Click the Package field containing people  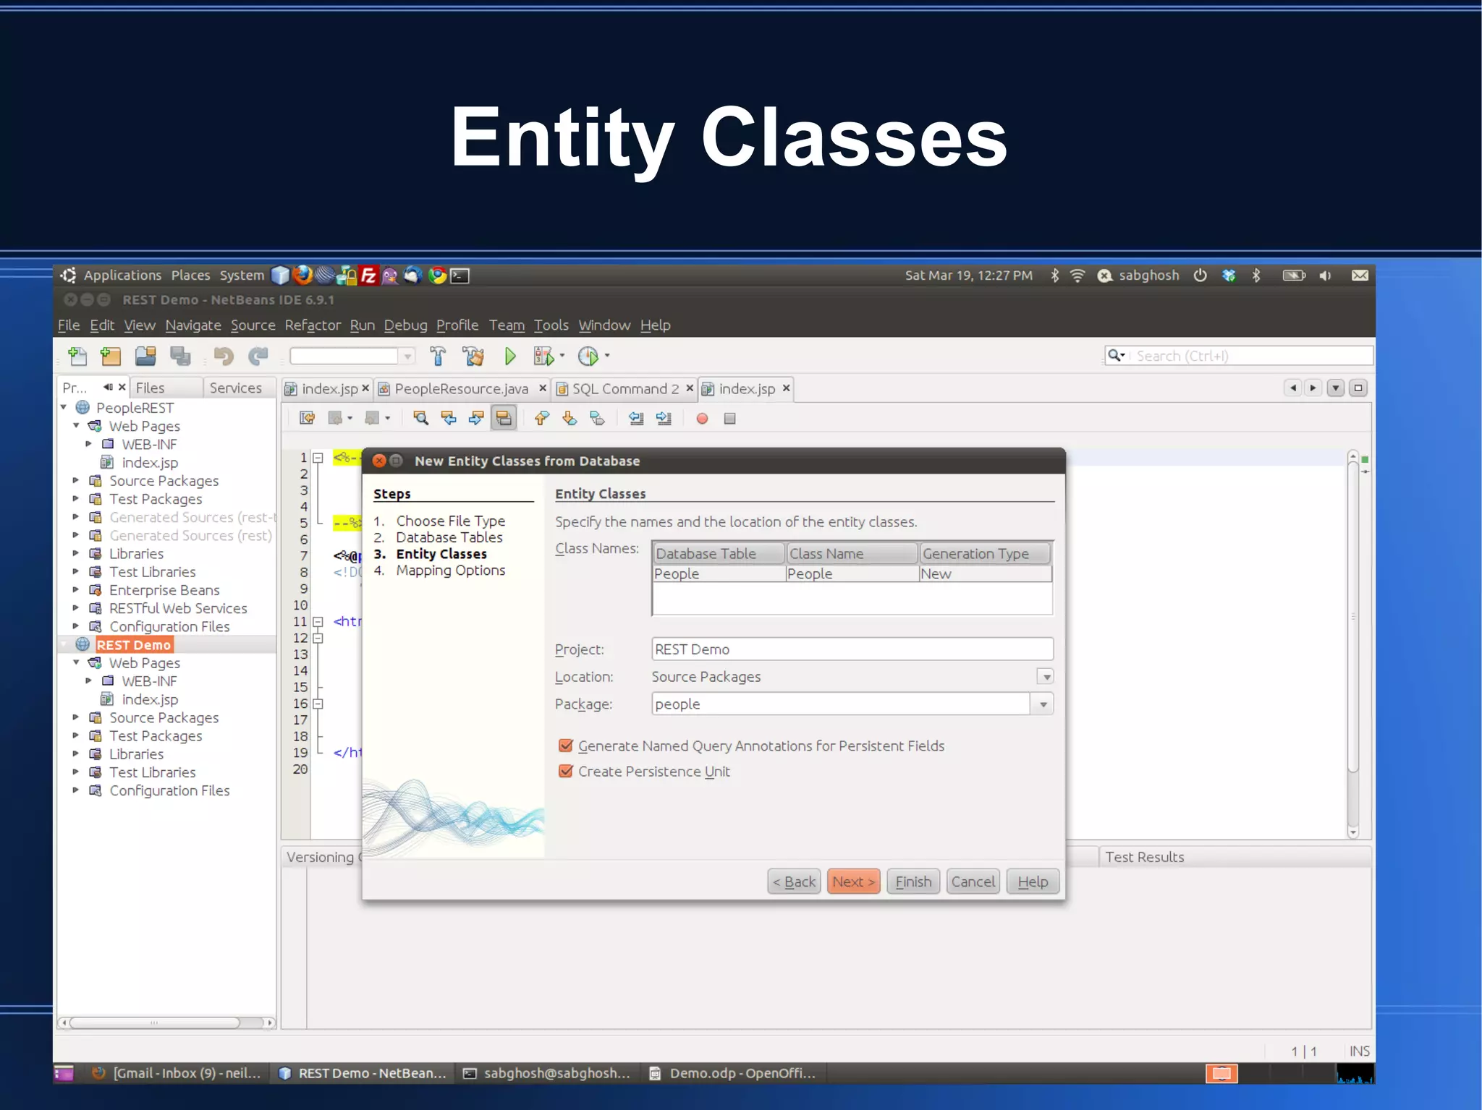point(841,704)
